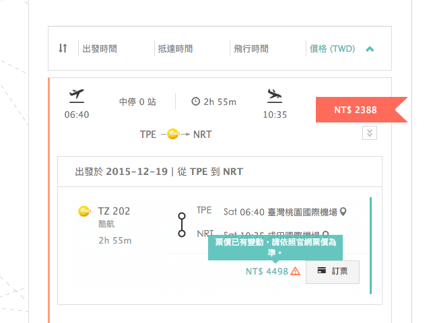Collapse flight details with double-chevron button
Viewport: 431px width, 323px height.
(x=369, y=133)
